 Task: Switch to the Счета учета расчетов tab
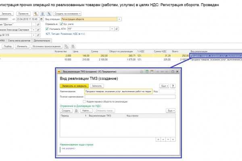19,41
